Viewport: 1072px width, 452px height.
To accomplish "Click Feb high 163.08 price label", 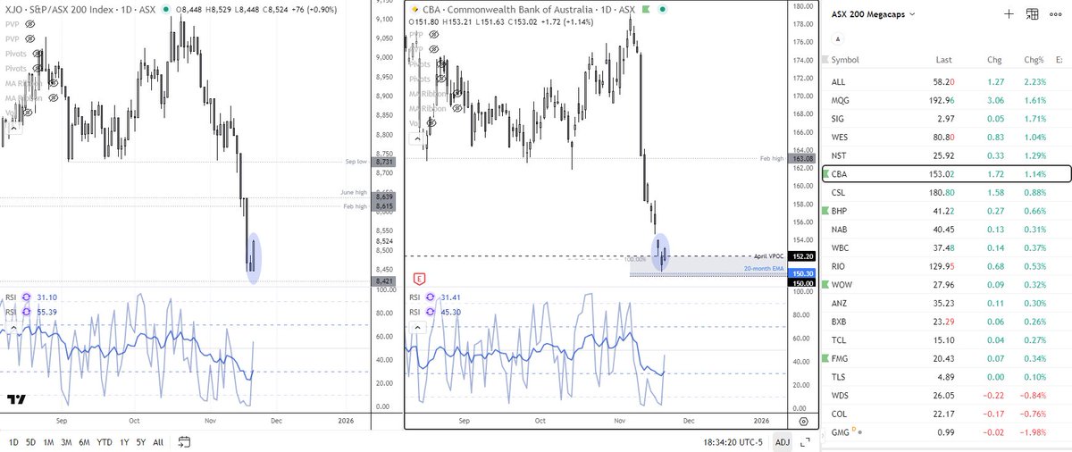I will [802, 157].
